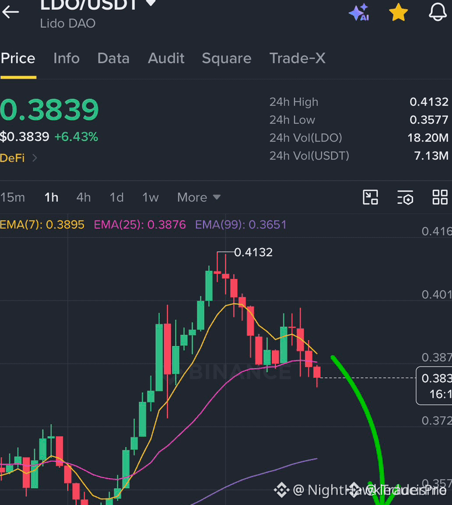The width and height of the screenshot is (452, 505).
Task: Tap the 24h Vol(LDO) value 18.20M
Action: click(x=428, y=138)
